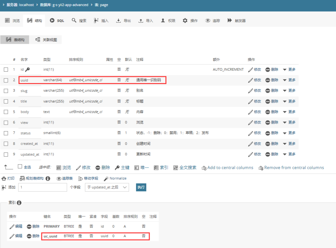
Task: Switch to the SQL tab
Action: pos(57,21)
